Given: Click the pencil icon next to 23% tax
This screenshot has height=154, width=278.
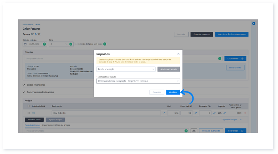Looking at the screenshot, I should pyautogui.click(x=224, y=113).
